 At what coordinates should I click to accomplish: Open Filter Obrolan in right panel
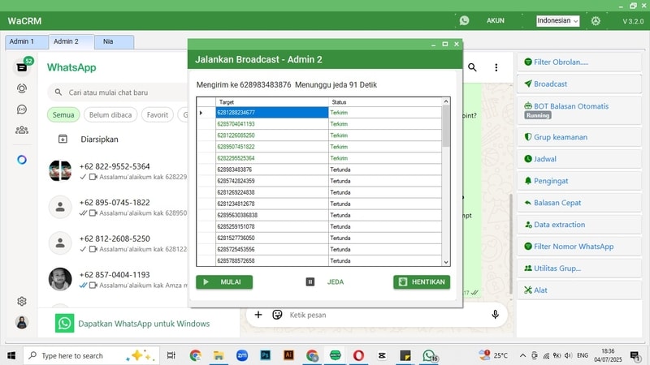point(579,62)
